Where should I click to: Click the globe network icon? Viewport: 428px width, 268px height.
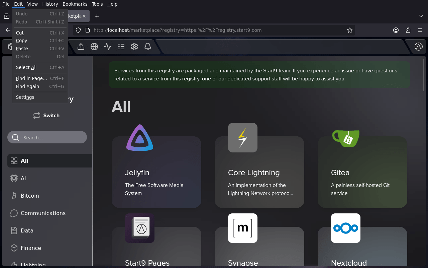(x=94, y=47)
